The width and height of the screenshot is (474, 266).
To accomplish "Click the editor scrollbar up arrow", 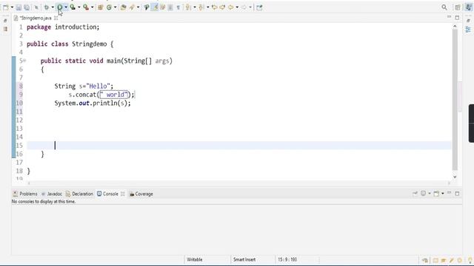I will pyautogui.click(x=455, y=27).
